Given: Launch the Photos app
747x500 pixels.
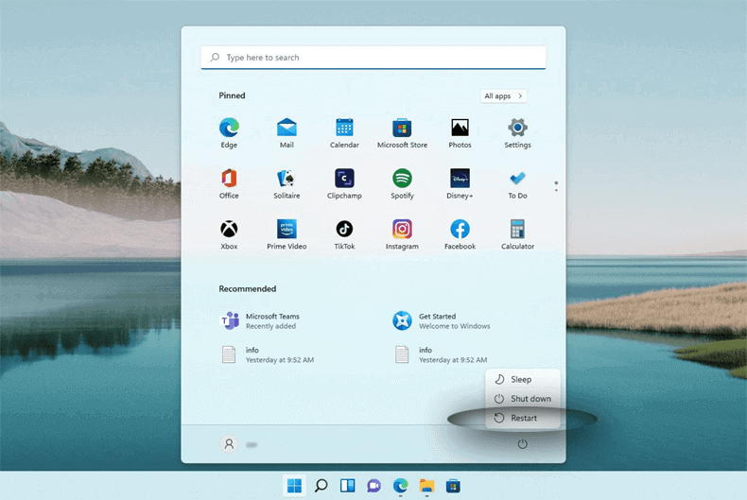Looking at the screenshot, I should [x=460, y=133].
